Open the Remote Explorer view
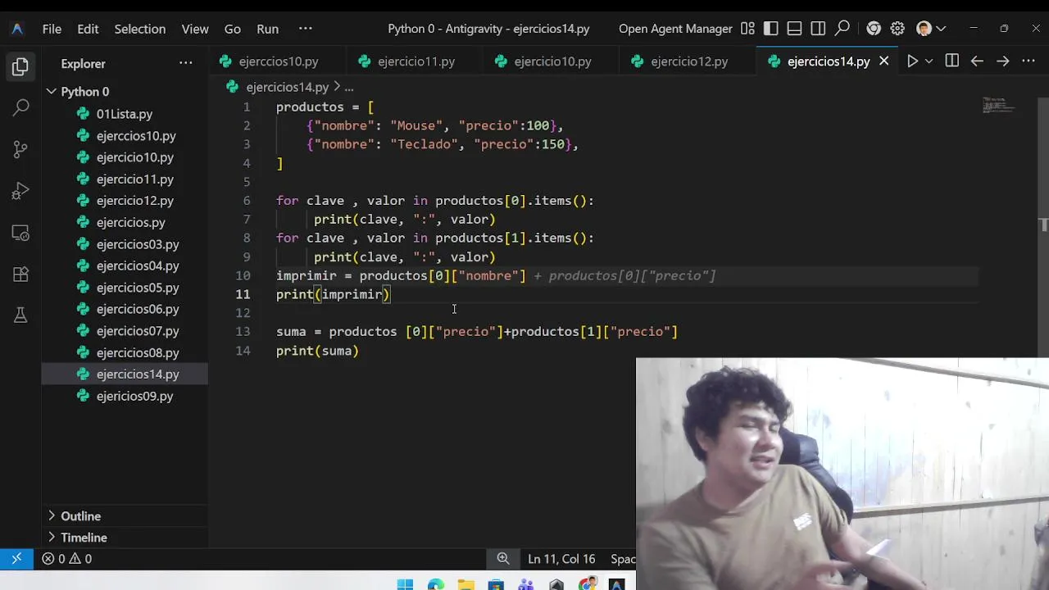 coord(20,233)
